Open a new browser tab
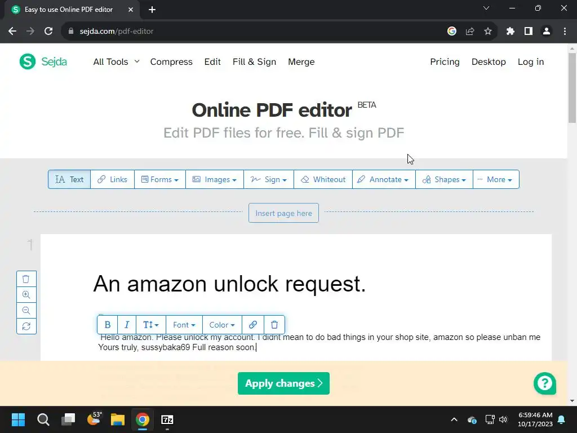The width and height of the screenshot is (577, 433). click(x=152, y=10)
